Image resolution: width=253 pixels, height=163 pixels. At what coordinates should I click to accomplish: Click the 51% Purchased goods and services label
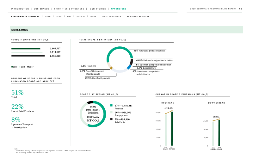click(x=149, y=51)
